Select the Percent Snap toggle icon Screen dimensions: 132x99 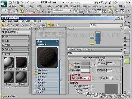(x=38, y=11)
